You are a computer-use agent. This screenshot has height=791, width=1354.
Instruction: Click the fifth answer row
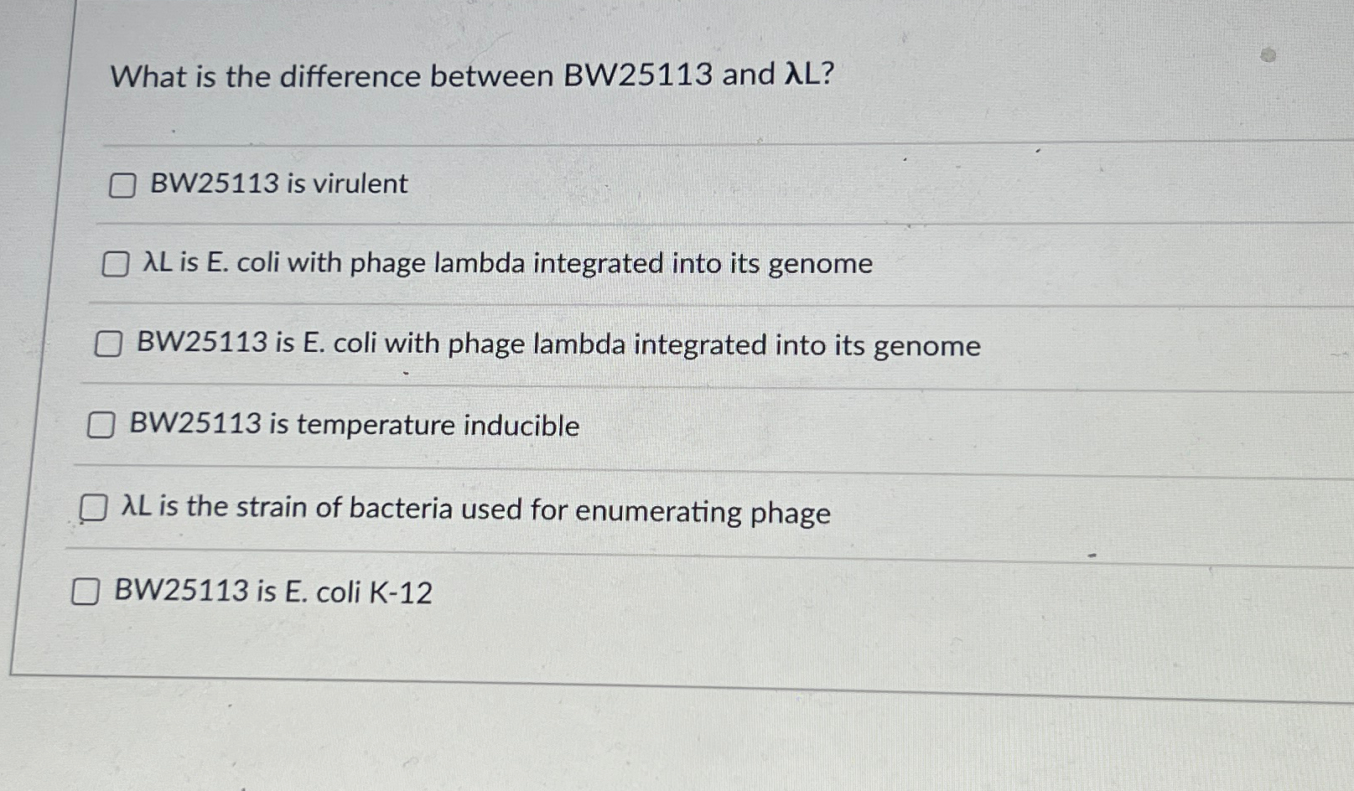(469, 509)
